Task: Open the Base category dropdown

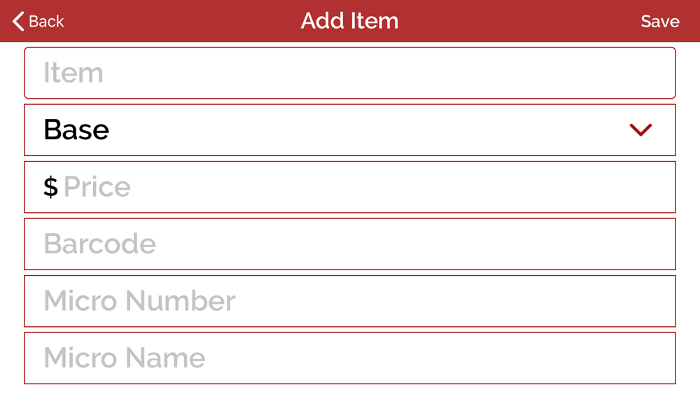Action: [x=350, y=130]
